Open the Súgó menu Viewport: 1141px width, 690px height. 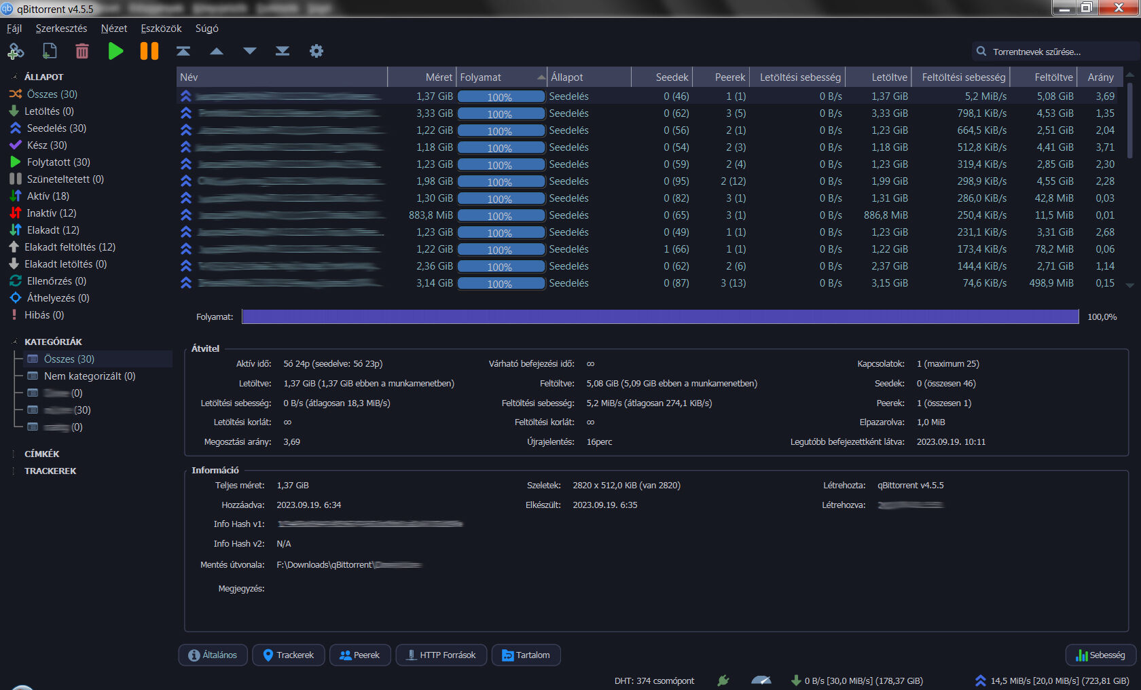click(207, 29)
